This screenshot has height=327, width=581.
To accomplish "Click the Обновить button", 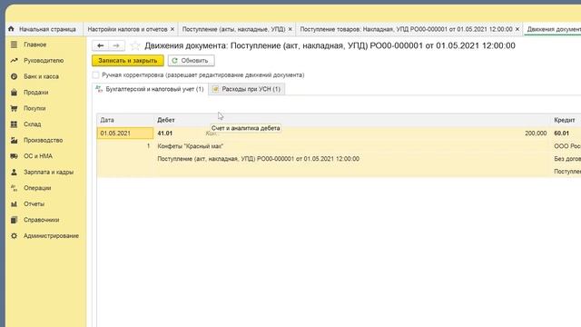I will pyautogui.click(x=191, y=61).
